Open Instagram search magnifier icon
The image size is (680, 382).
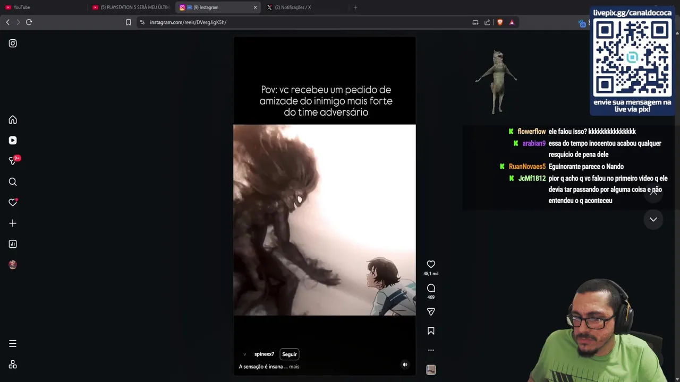13,182
